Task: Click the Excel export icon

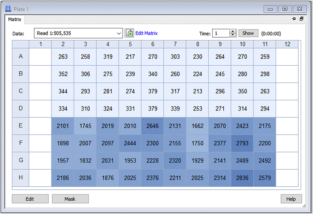Action: pyautogui.click(x=130, y=33)
